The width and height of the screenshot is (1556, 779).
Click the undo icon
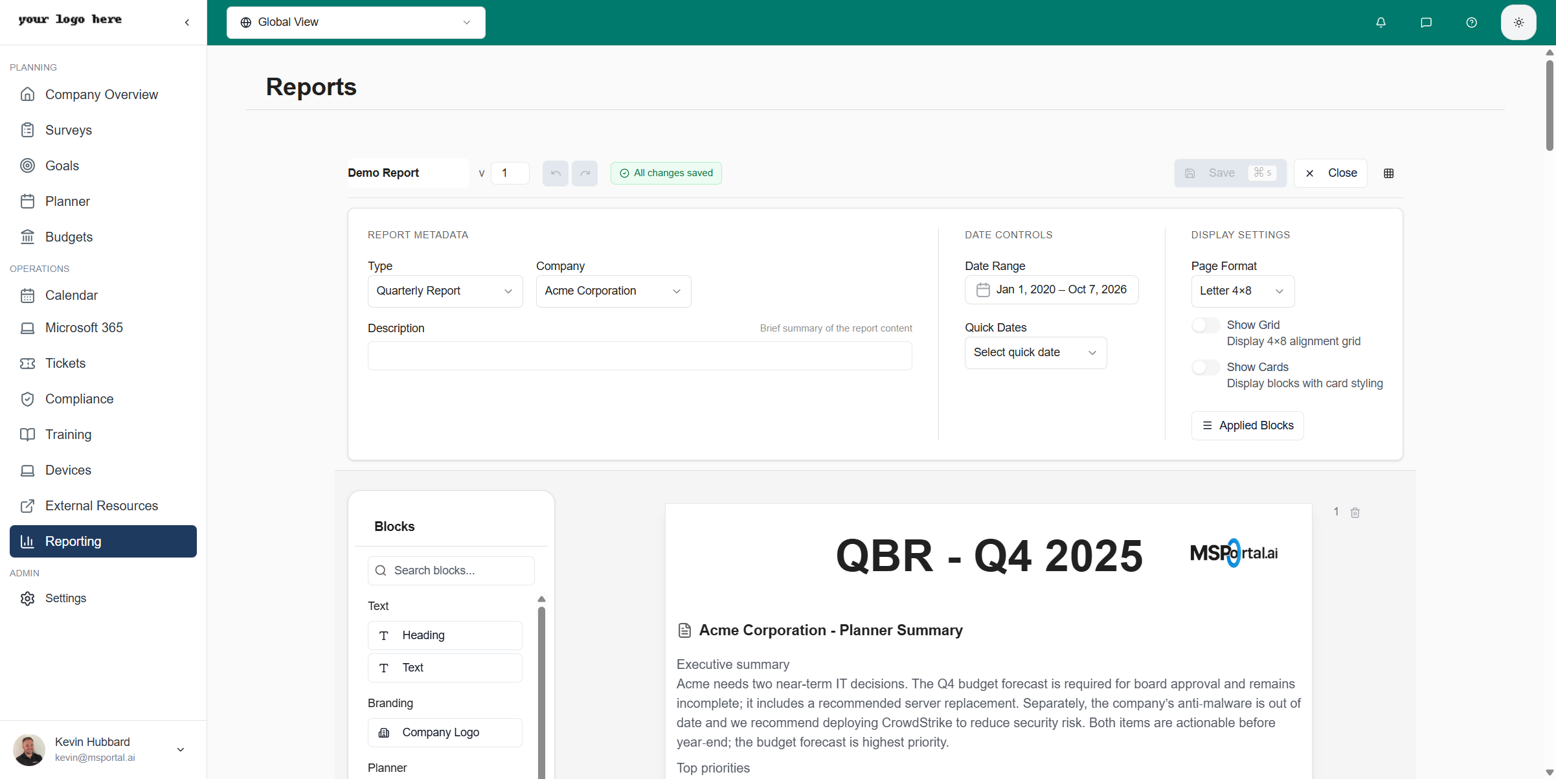(x=555, y=173)
